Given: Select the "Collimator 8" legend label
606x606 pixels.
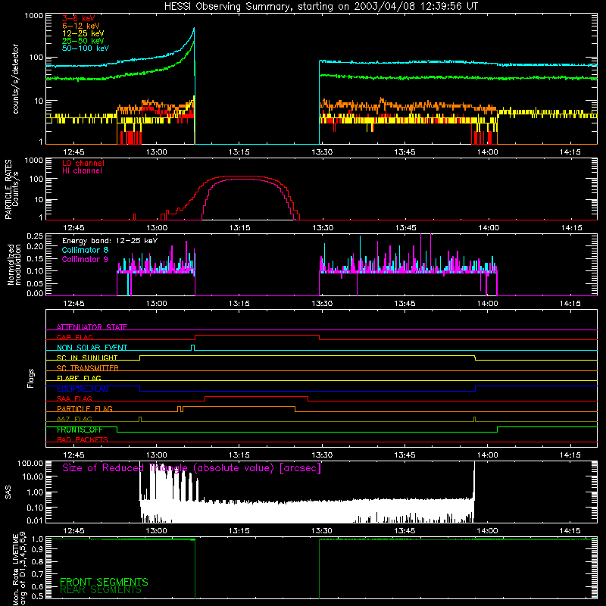Looking at the screenshot, I should click(x=85, y=250).
